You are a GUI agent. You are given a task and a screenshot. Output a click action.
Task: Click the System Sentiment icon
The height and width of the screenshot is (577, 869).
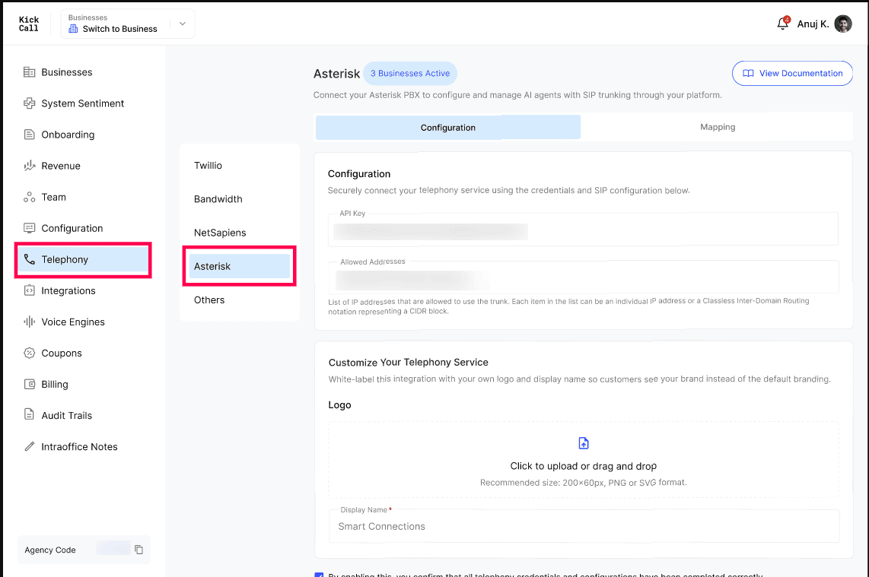point(29,103)
